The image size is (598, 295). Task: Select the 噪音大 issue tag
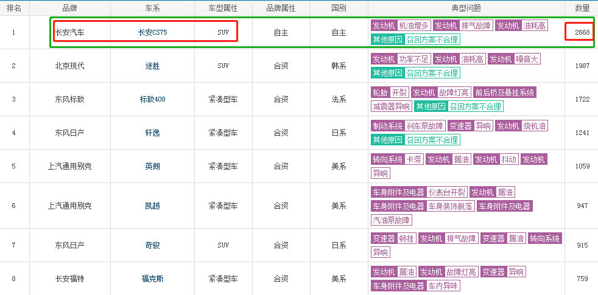(527, 59)
